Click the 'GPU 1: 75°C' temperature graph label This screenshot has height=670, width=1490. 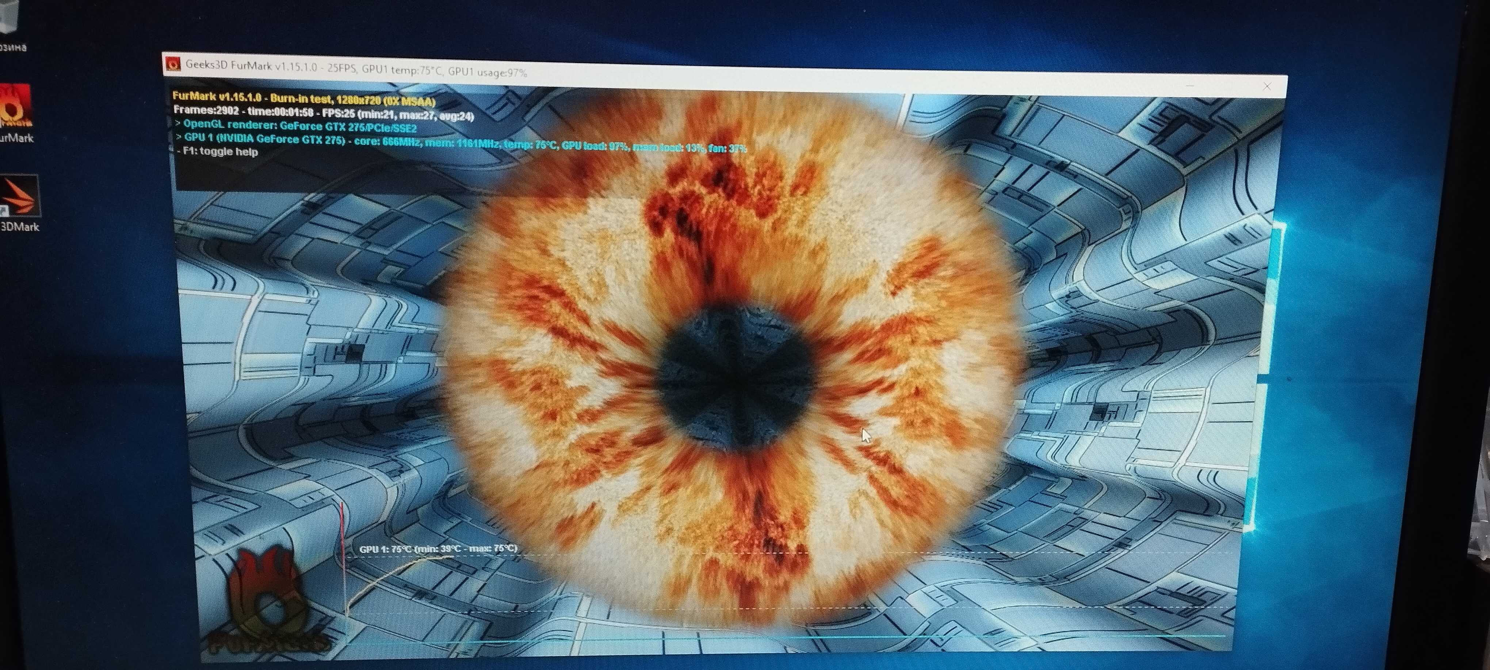[x=438, y=548]
